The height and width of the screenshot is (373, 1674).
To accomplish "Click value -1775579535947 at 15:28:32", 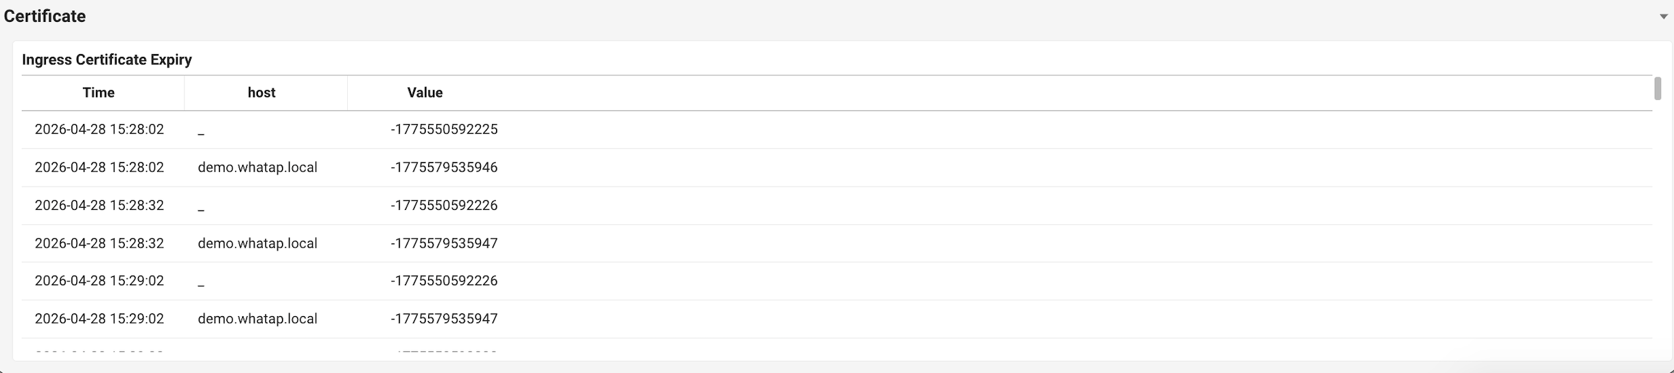I will click(444, 243).
